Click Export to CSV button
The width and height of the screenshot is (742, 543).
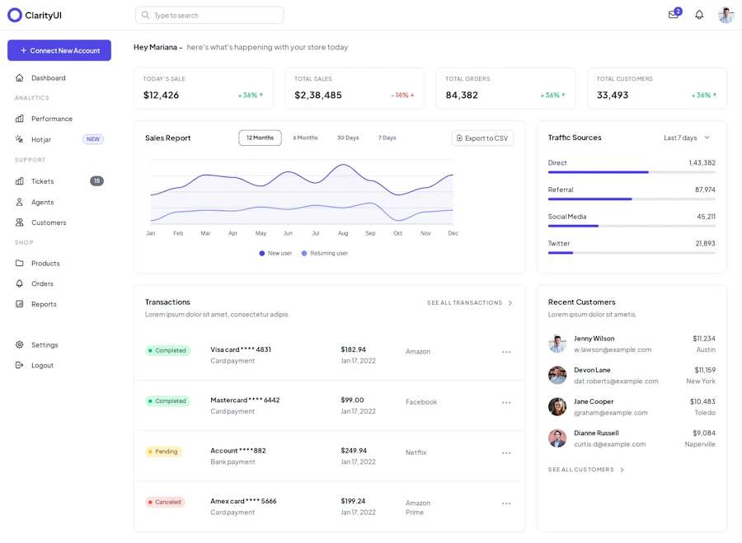[x=482, y=138]
